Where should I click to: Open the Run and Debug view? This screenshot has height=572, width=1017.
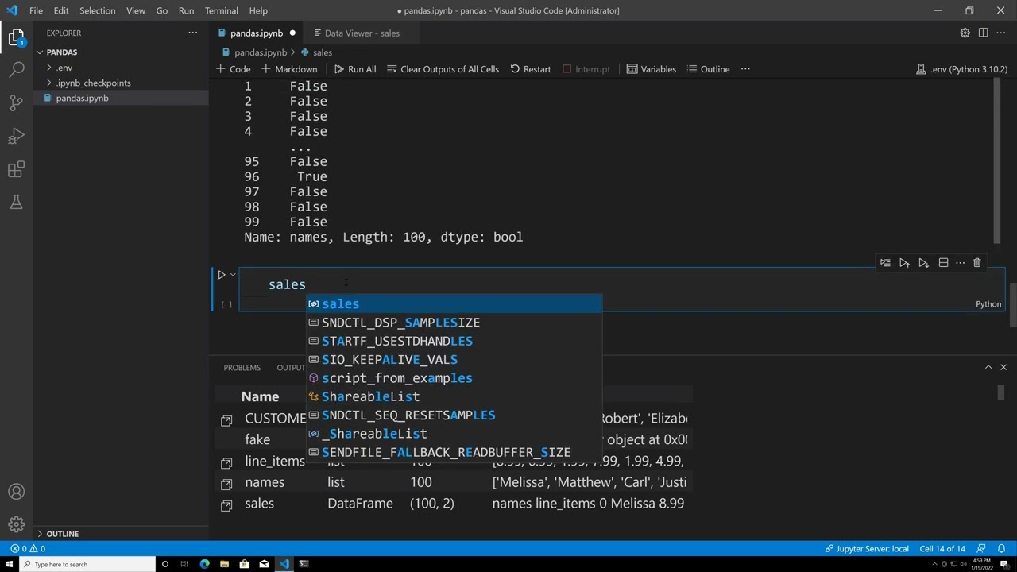(x=16, y=136)
